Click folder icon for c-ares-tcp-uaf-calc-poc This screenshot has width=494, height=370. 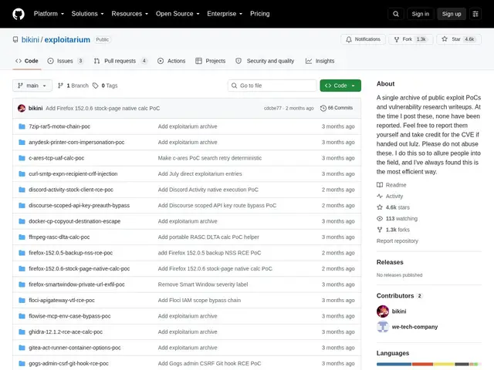[x=22, y=158]
